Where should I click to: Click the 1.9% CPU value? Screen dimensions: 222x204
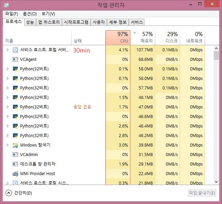point(123,164)
